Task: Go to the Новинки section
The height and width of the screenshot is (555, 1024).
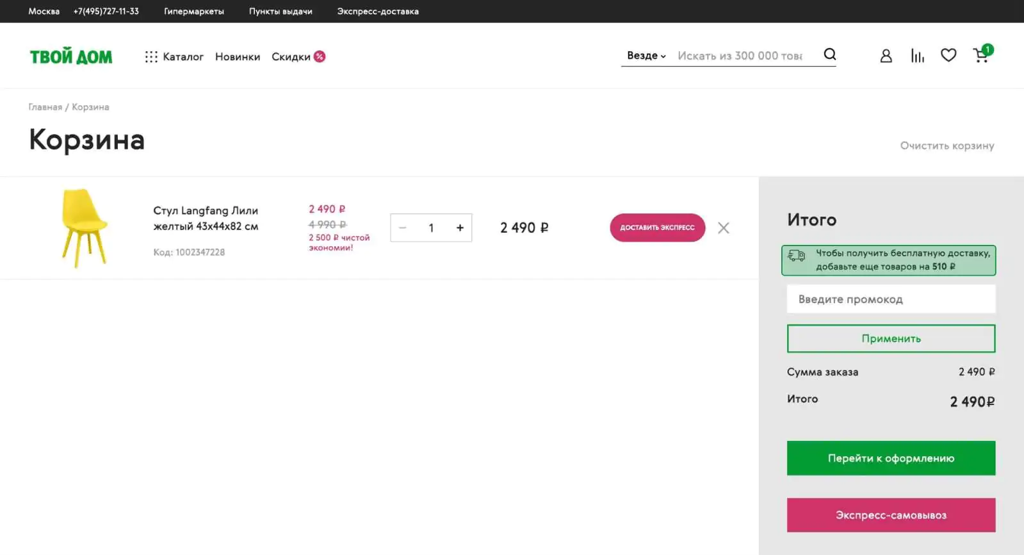Action: pos(238,56)
